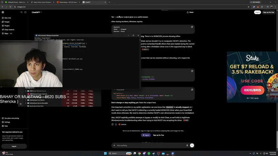
Task: Open Help in ChatGPT sidebar
Action: [x=5, y=126]
